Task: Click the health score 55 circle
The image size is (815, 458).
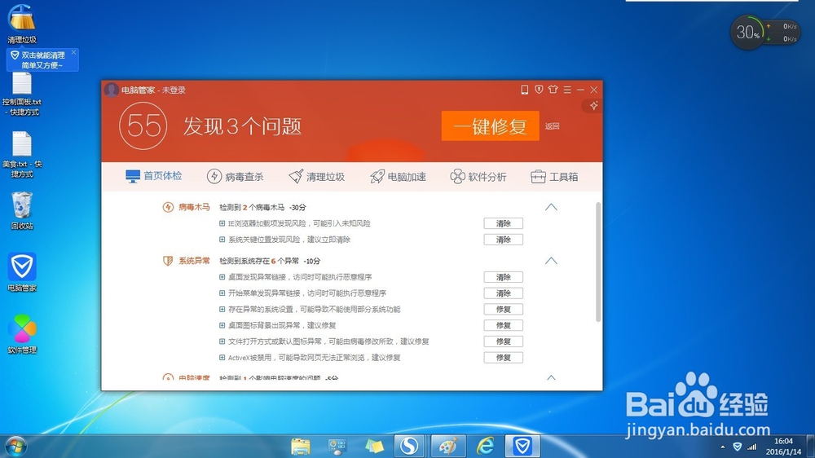Action: (143, 126)
